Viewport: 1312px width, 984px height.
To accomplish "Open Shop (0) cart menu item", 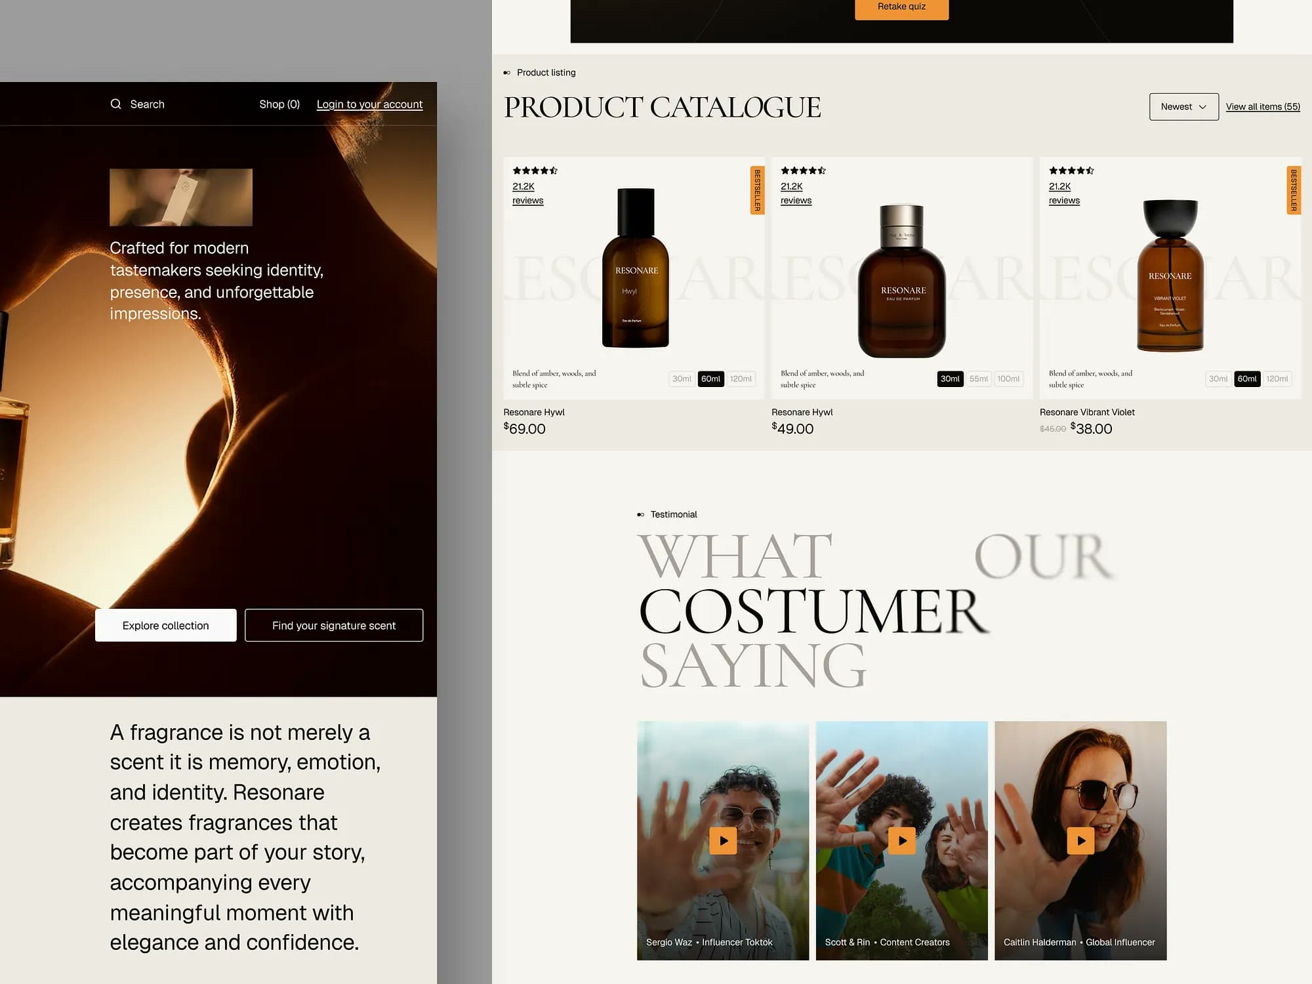I will click(279, 104).
